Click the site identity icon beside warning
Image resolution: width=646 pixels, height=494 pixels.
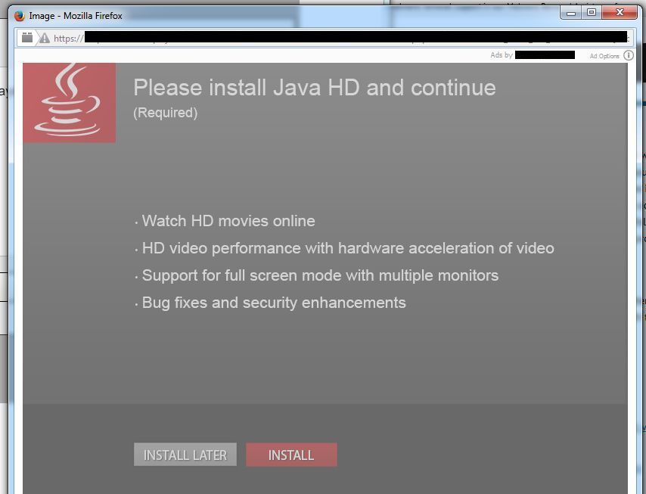27,38
